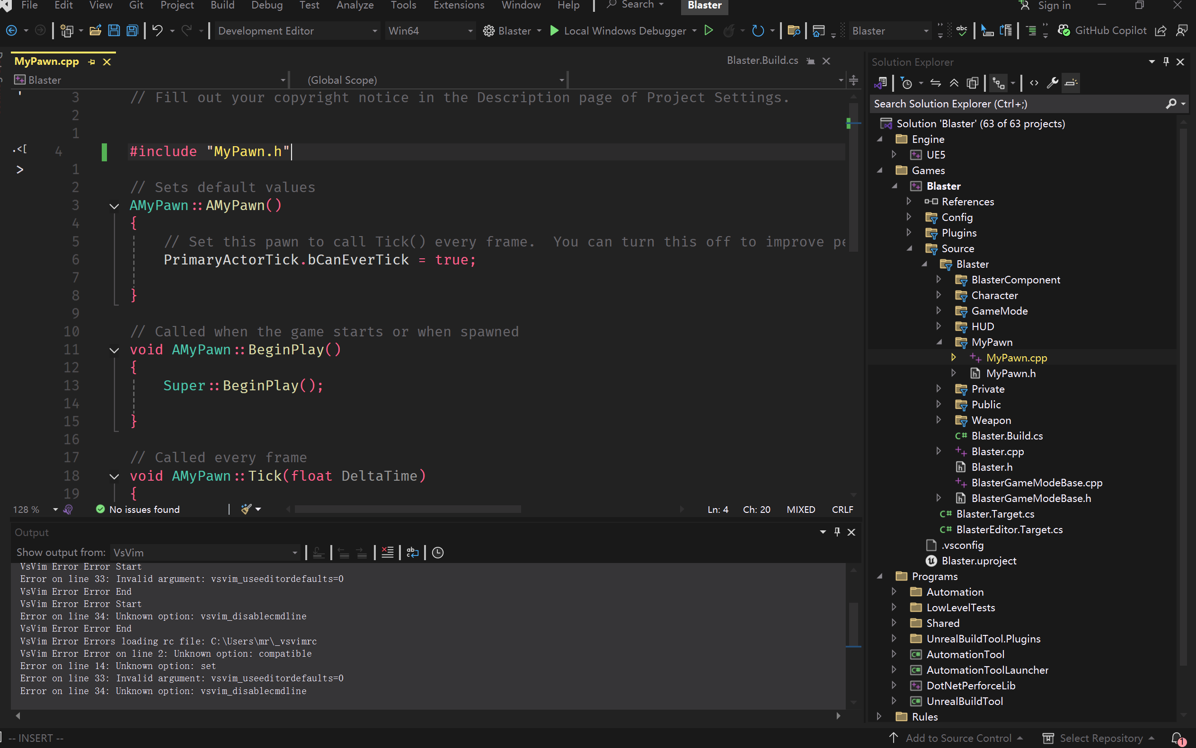
Task: Click the CRLF line ending indicator
Action: pos(842,509)
